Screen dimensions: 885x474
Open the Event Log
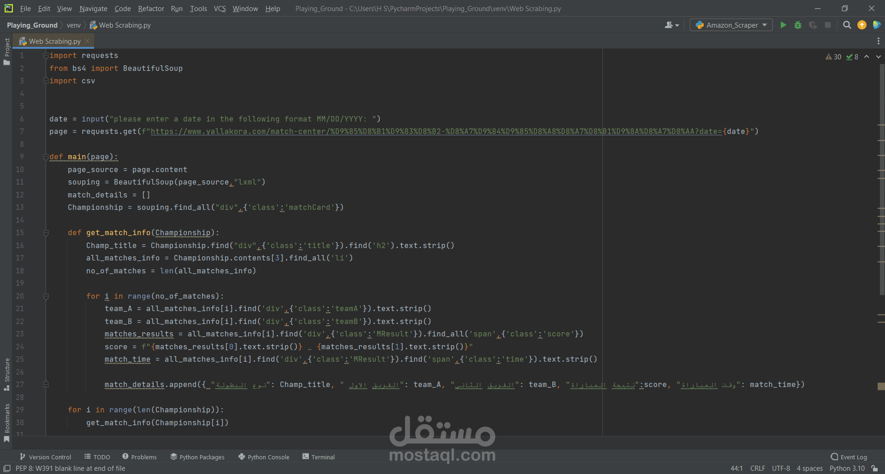[x=849, y=457]
